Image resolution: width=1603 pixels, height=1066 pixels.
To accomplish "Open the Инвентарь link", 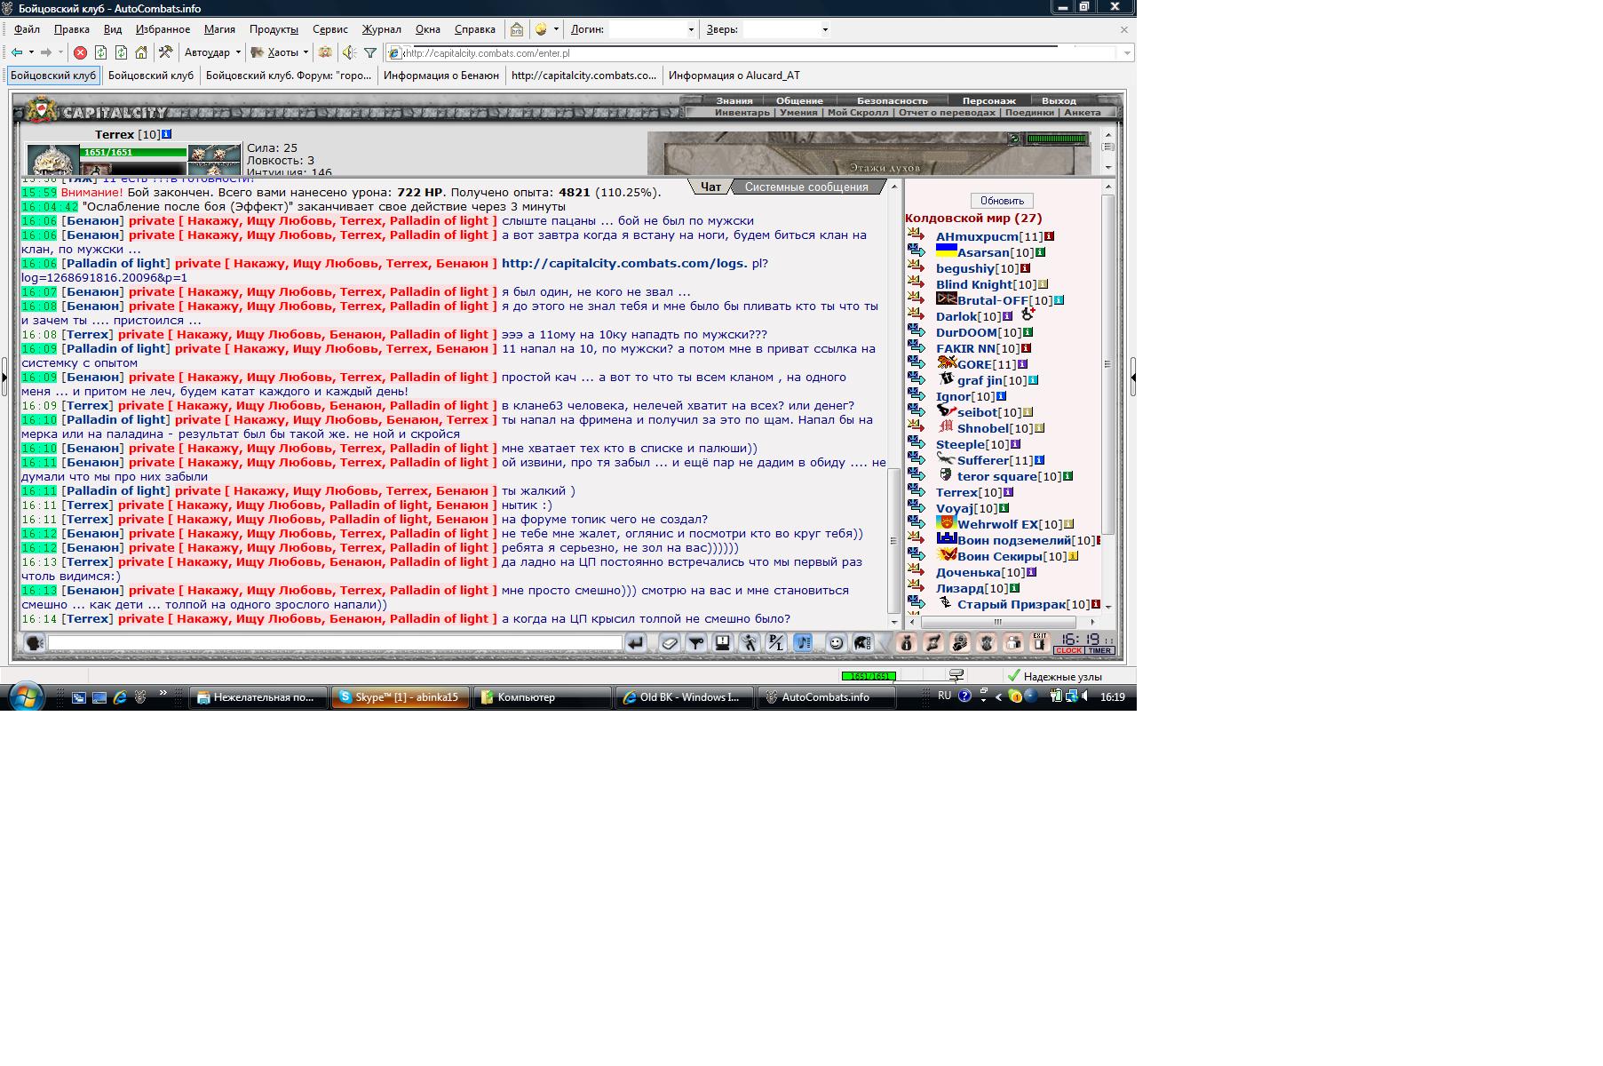I will [x=742, y=113].
